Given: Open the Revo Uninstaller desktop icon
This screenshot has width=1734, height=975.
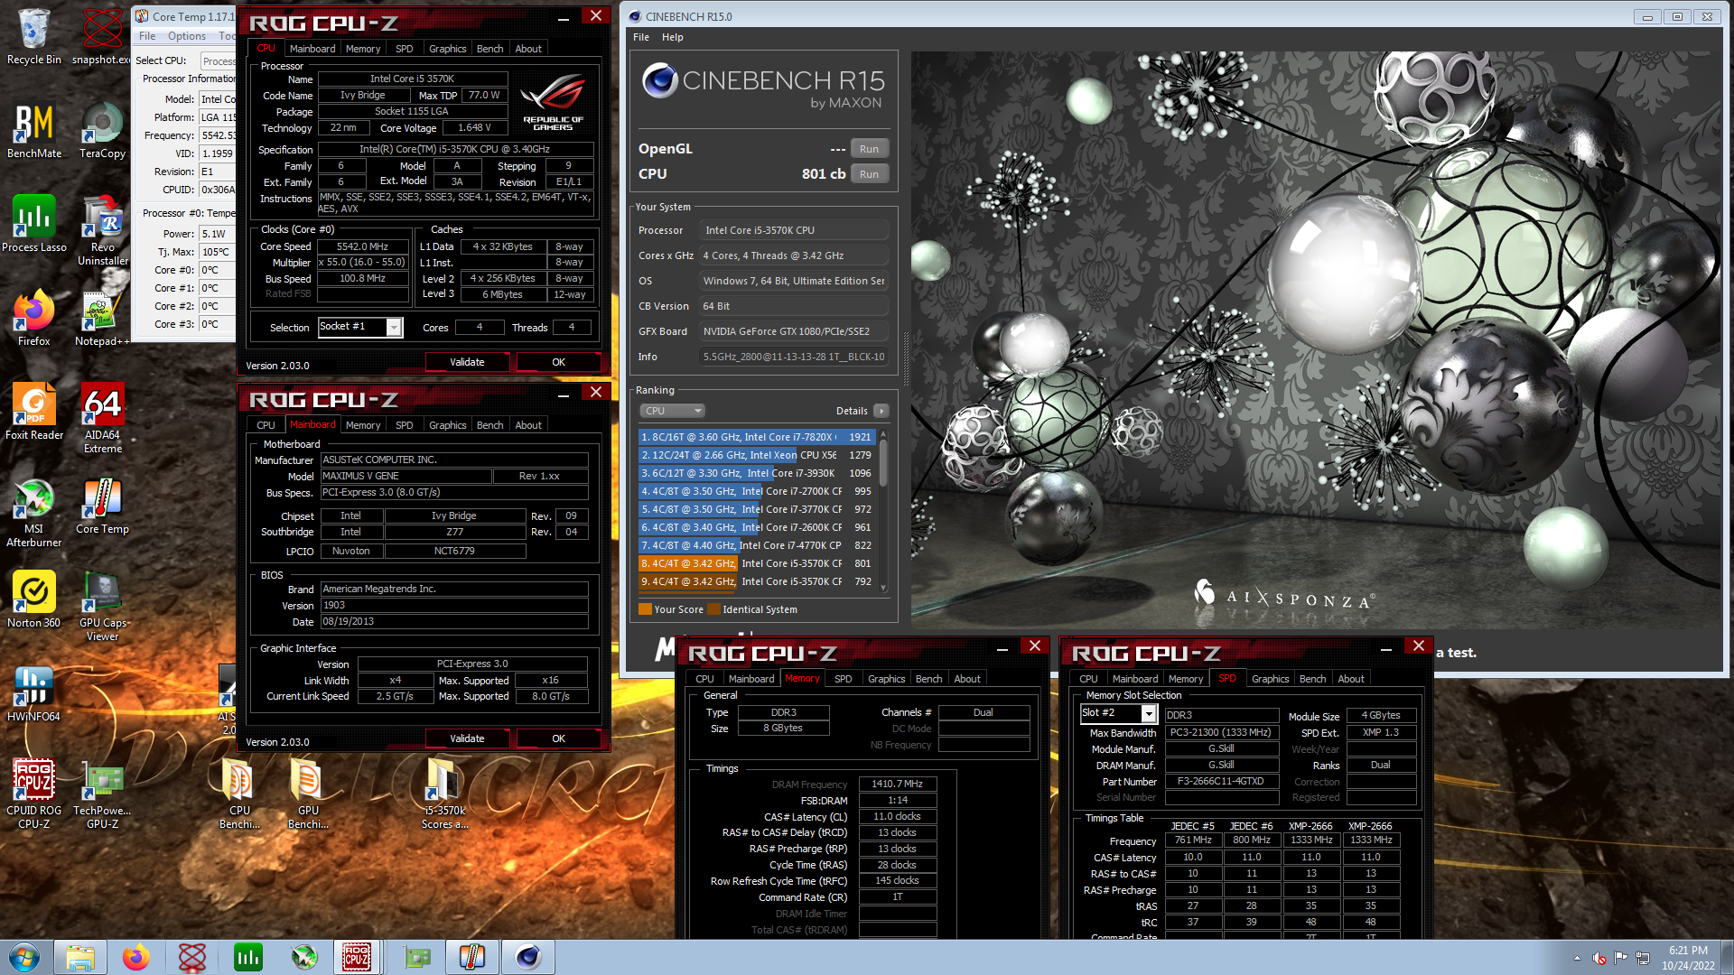Looking at the screenshot, I should [x=102, y=230].
